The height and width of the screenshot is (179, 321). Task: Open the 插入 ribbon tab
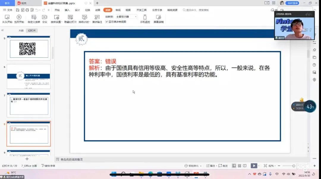[67, 10]
